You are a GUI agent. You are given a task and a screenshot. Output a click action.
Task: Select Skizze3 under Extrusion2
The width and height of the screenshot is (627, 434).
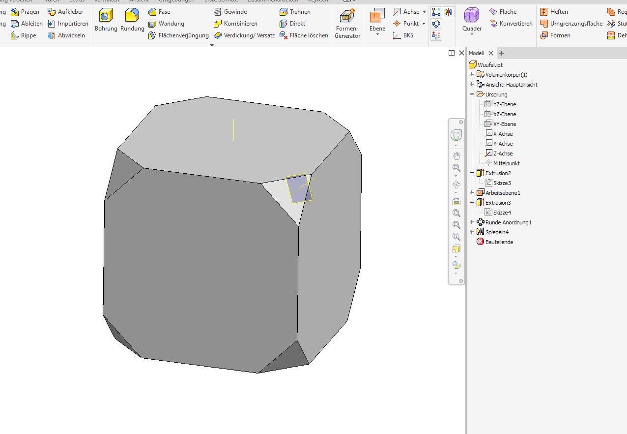(x=498, y=183)
